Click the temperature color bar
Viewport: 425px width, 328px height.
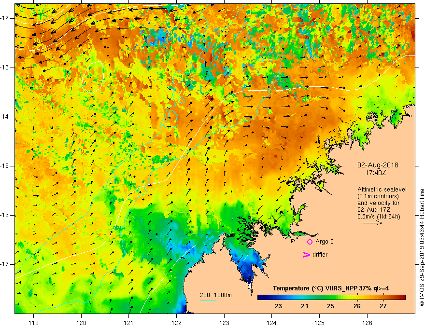click(x=331, y=298)
